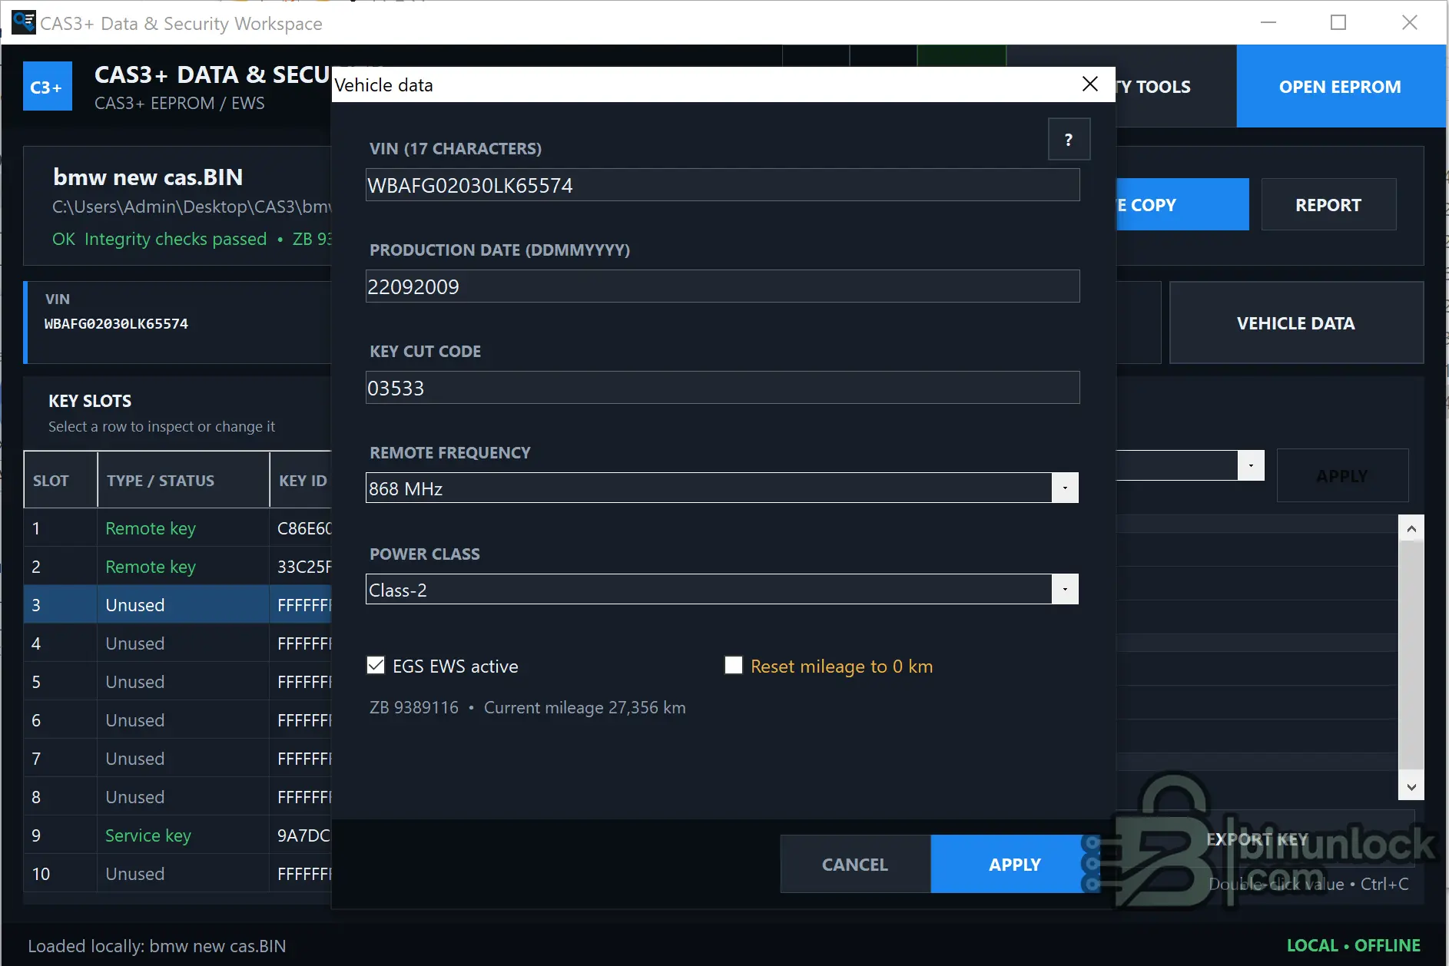Image resolution: width=1449 pixels, height=966 pixels.
Task: Select slot 6 Unused row
Action: pyautogui.click(x=177, y=720)
